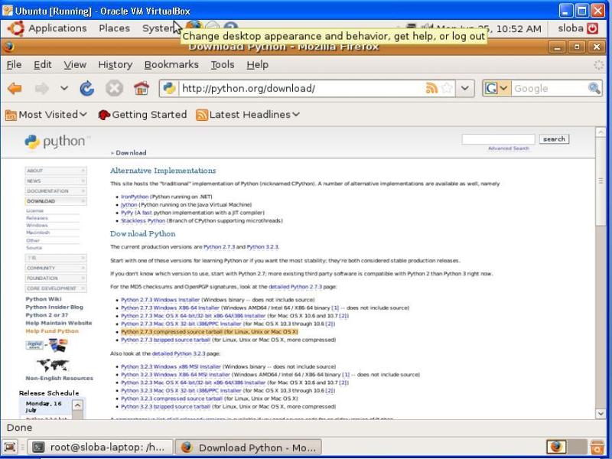
Task: Click the Forward arrow button
Action: coord(42,89)
